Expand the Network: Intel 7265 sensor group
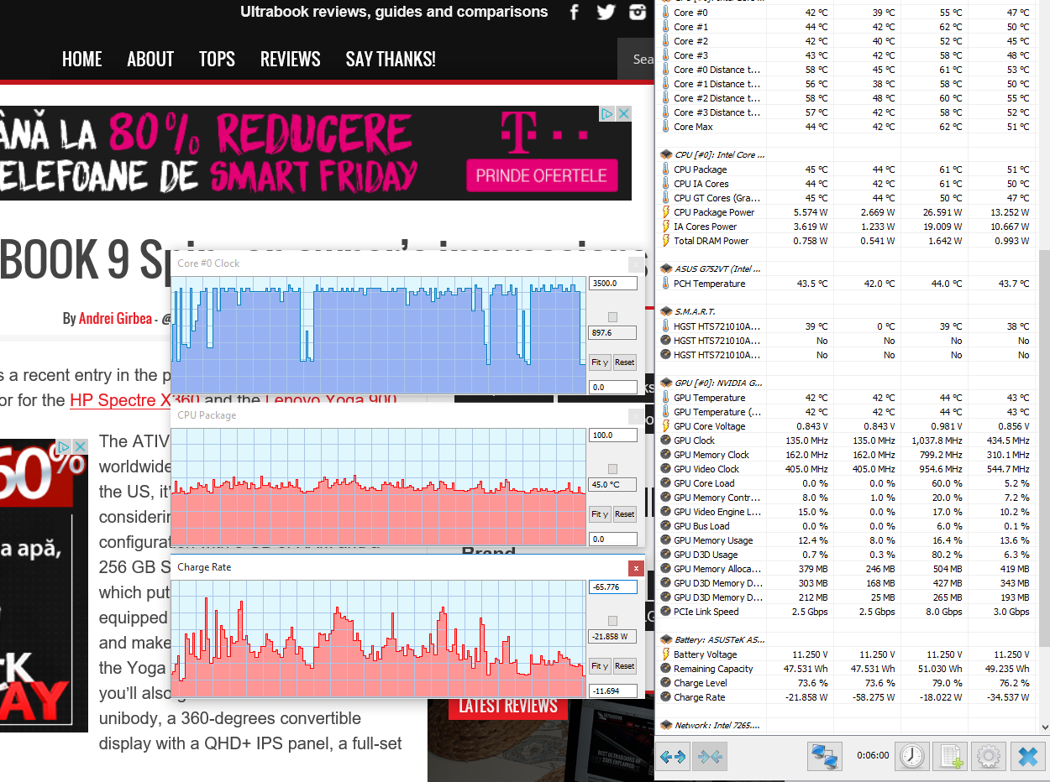 pos(666,725)
